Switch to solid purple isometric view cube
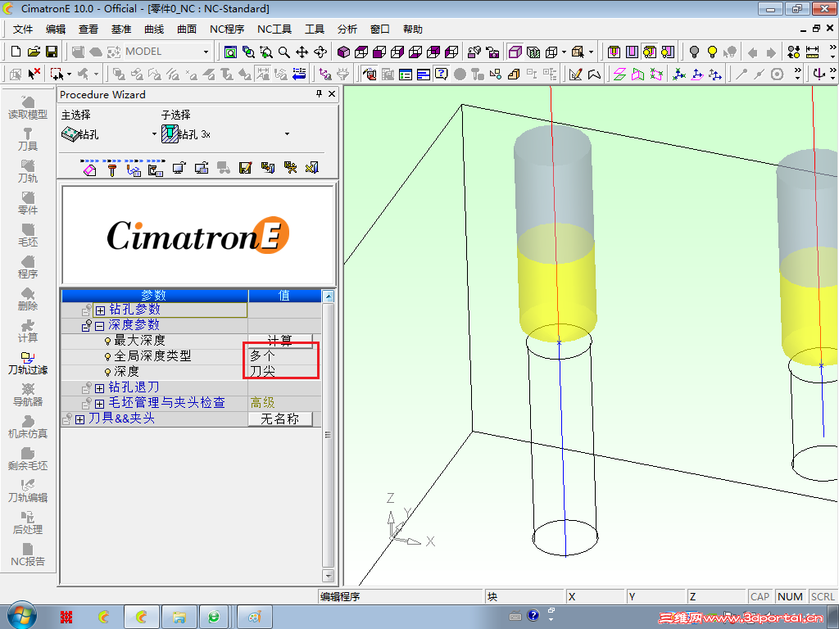839x629 pixels. coord(343,52)
